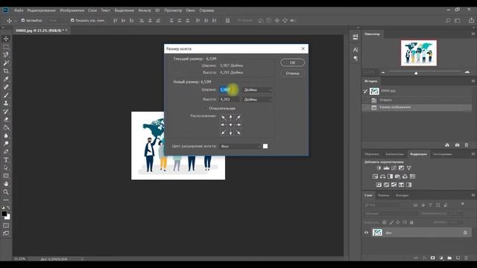The width and height of the screenshot is (477, 268).
Task: Select the Lasso tool
Action: click(6, 54)
